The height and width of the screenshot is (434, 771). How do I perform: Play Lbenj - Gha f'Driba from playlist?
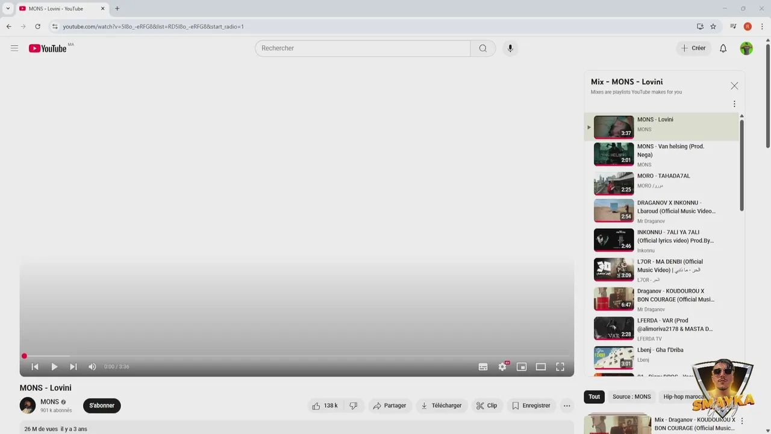(x=661, y=357)
